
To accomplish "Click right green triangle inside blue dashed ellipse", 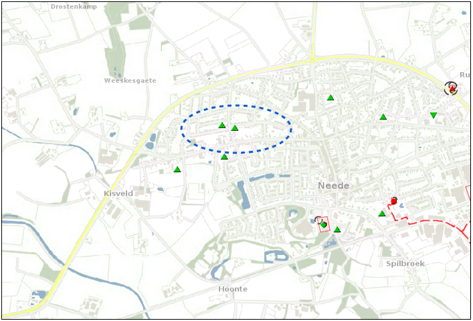I will tap(235, 128).
